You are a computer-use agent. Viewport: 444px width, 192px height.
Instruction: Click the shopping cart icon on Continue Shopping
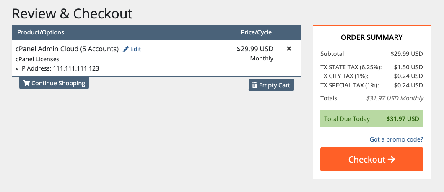tap(26, 83)
